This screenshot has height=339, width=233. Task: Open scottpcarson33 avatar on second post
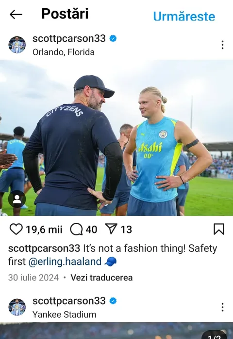point(17,307)
